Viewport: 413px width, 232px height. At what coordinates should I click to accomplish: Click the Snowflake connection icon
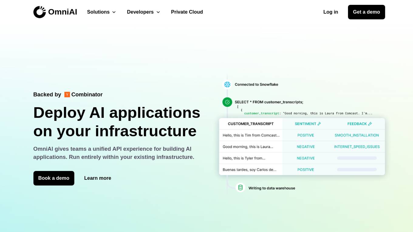point(227,84)
